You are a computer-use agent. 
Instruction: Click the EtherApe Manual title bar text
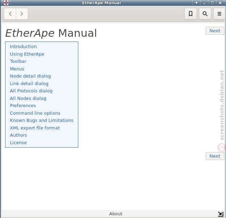(x=101, y=3)
